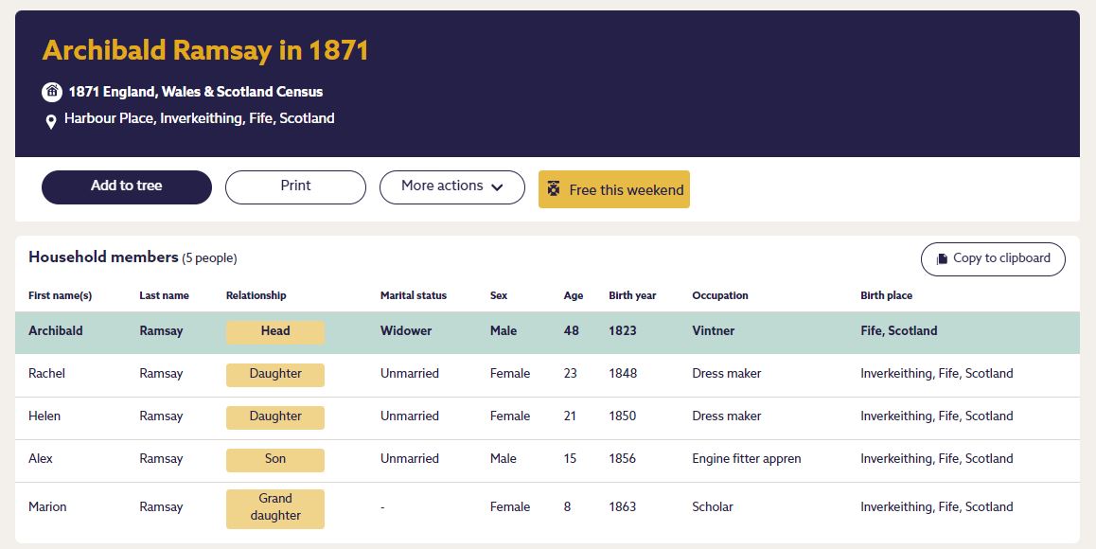Open the 1871 England, Wales & Scotland Census link

[195, 92]
